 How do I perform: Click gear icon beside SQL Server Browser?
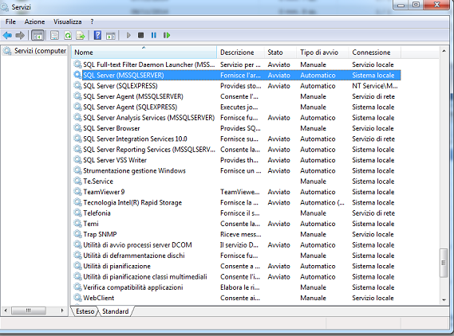click(x=77, y=128)
